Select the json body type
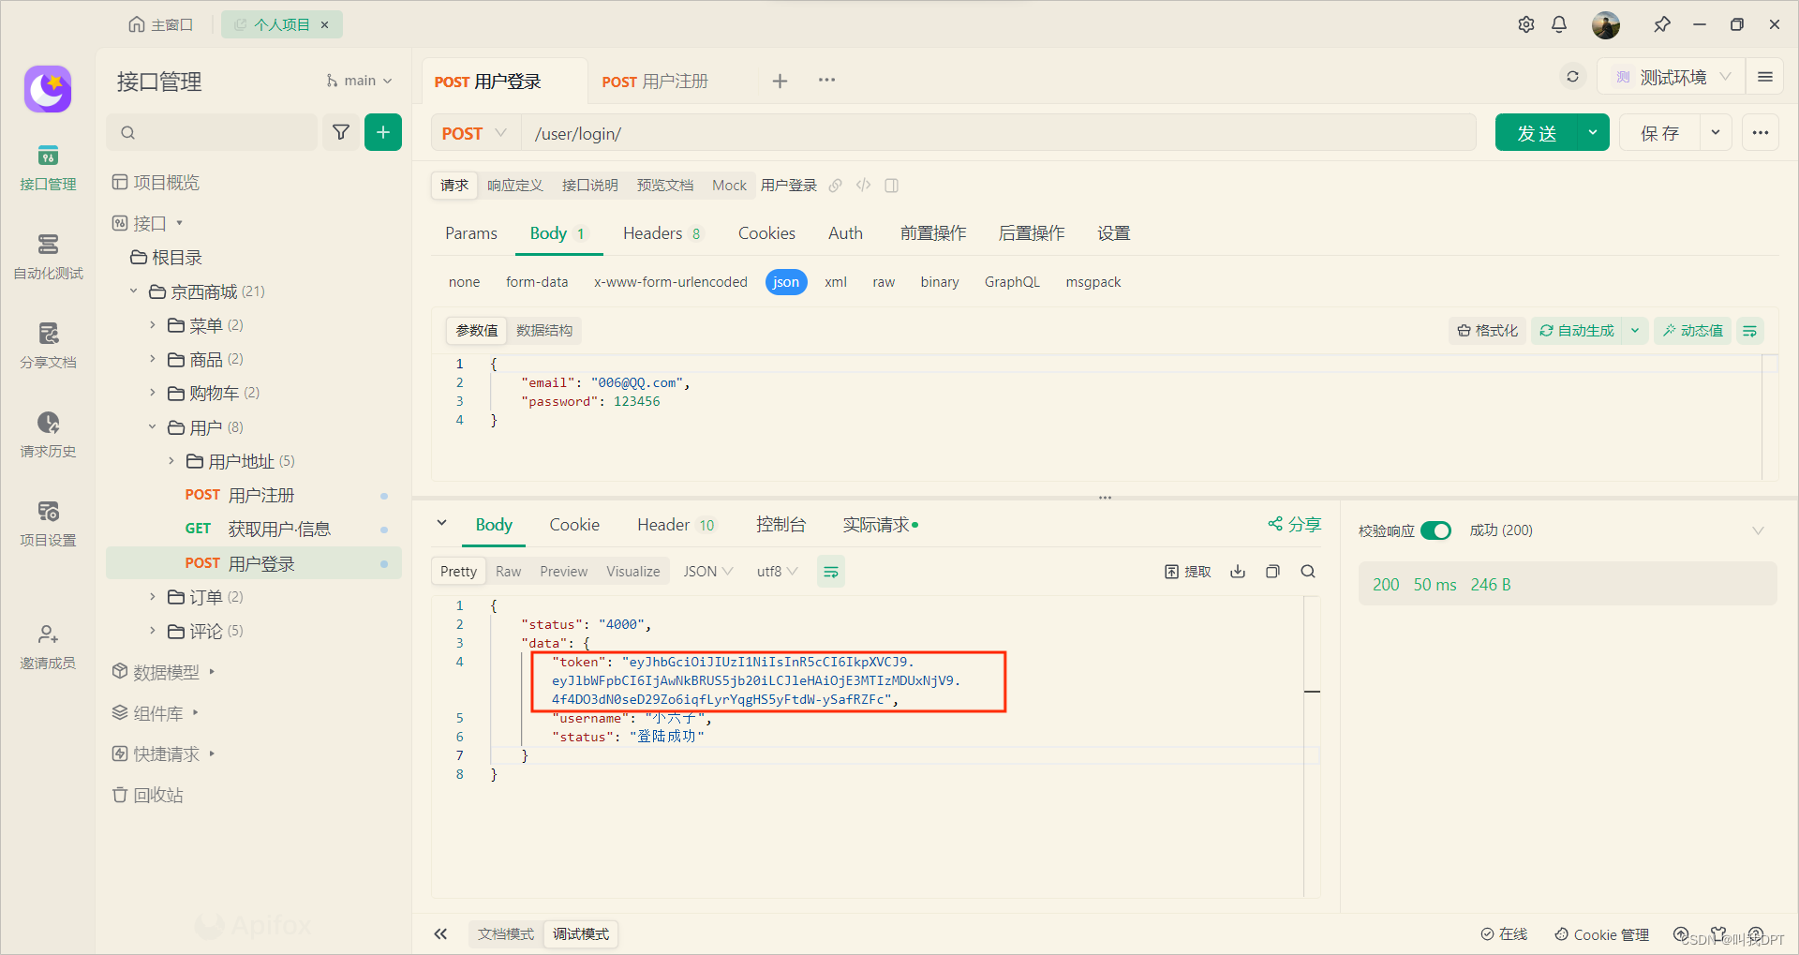1799x955 pixels. click(786, 282)
